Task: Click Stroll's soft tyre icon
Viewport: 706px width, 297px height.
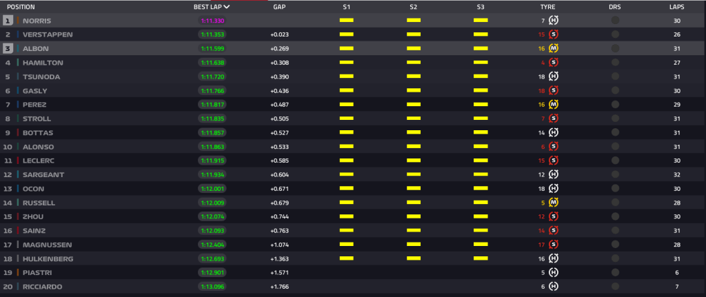Action: click(x=554, y=119)
